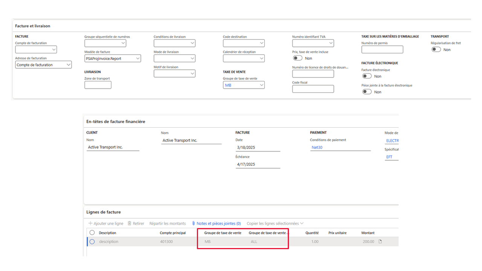
Task: Click the invoice Date field 3/18/2025
Action: click(x=258, y=148)
